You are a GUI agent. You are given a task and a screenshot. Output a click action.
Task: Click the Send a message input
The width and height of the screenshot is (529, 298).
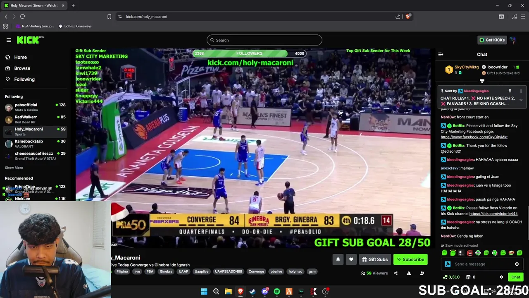click(x=481, y=264)
